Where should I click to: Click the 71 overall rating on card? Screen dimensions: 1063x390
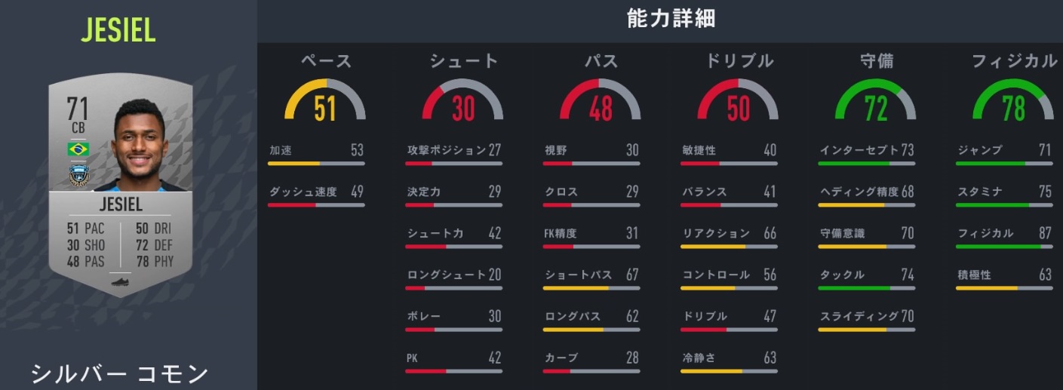click(x=78, y=109)
